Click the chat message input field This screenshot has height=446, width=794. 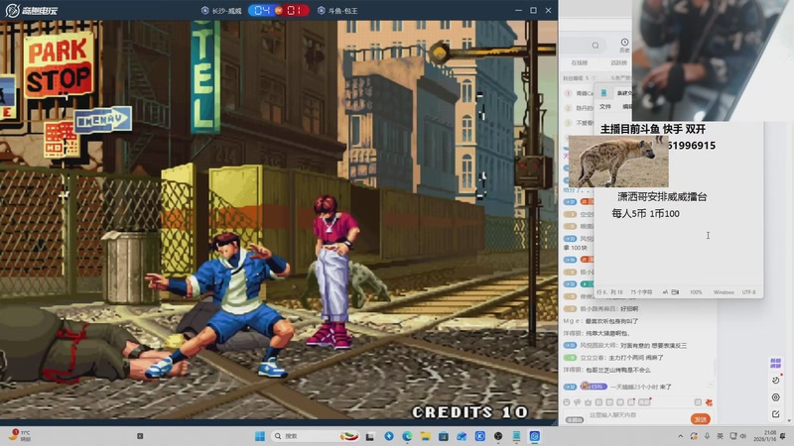638,415
